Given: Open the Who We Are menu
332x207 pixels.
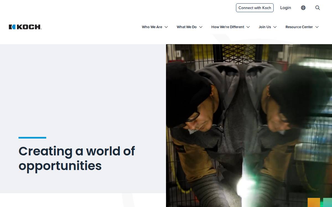Looking at the screenshot, I should pyautogui.click(x=152, y=27).
